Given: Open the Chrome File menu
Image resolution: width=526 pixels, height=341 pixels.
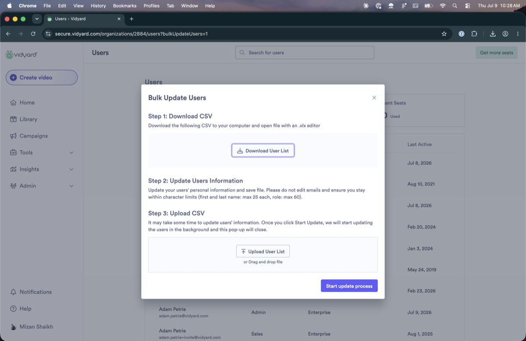Looking at the screenshot, I should pos(47,6).
